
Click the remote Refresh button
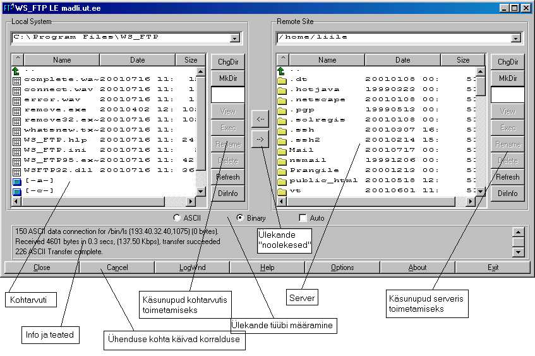pyautogui.click(x=508, y=177)
